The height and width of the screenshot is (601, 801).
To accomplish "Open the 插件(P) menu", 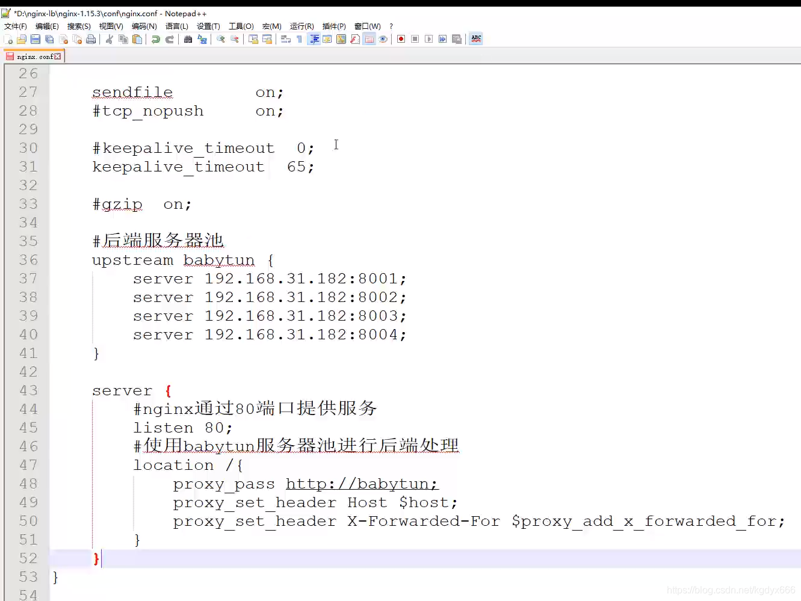I will [x=334, y=26].
